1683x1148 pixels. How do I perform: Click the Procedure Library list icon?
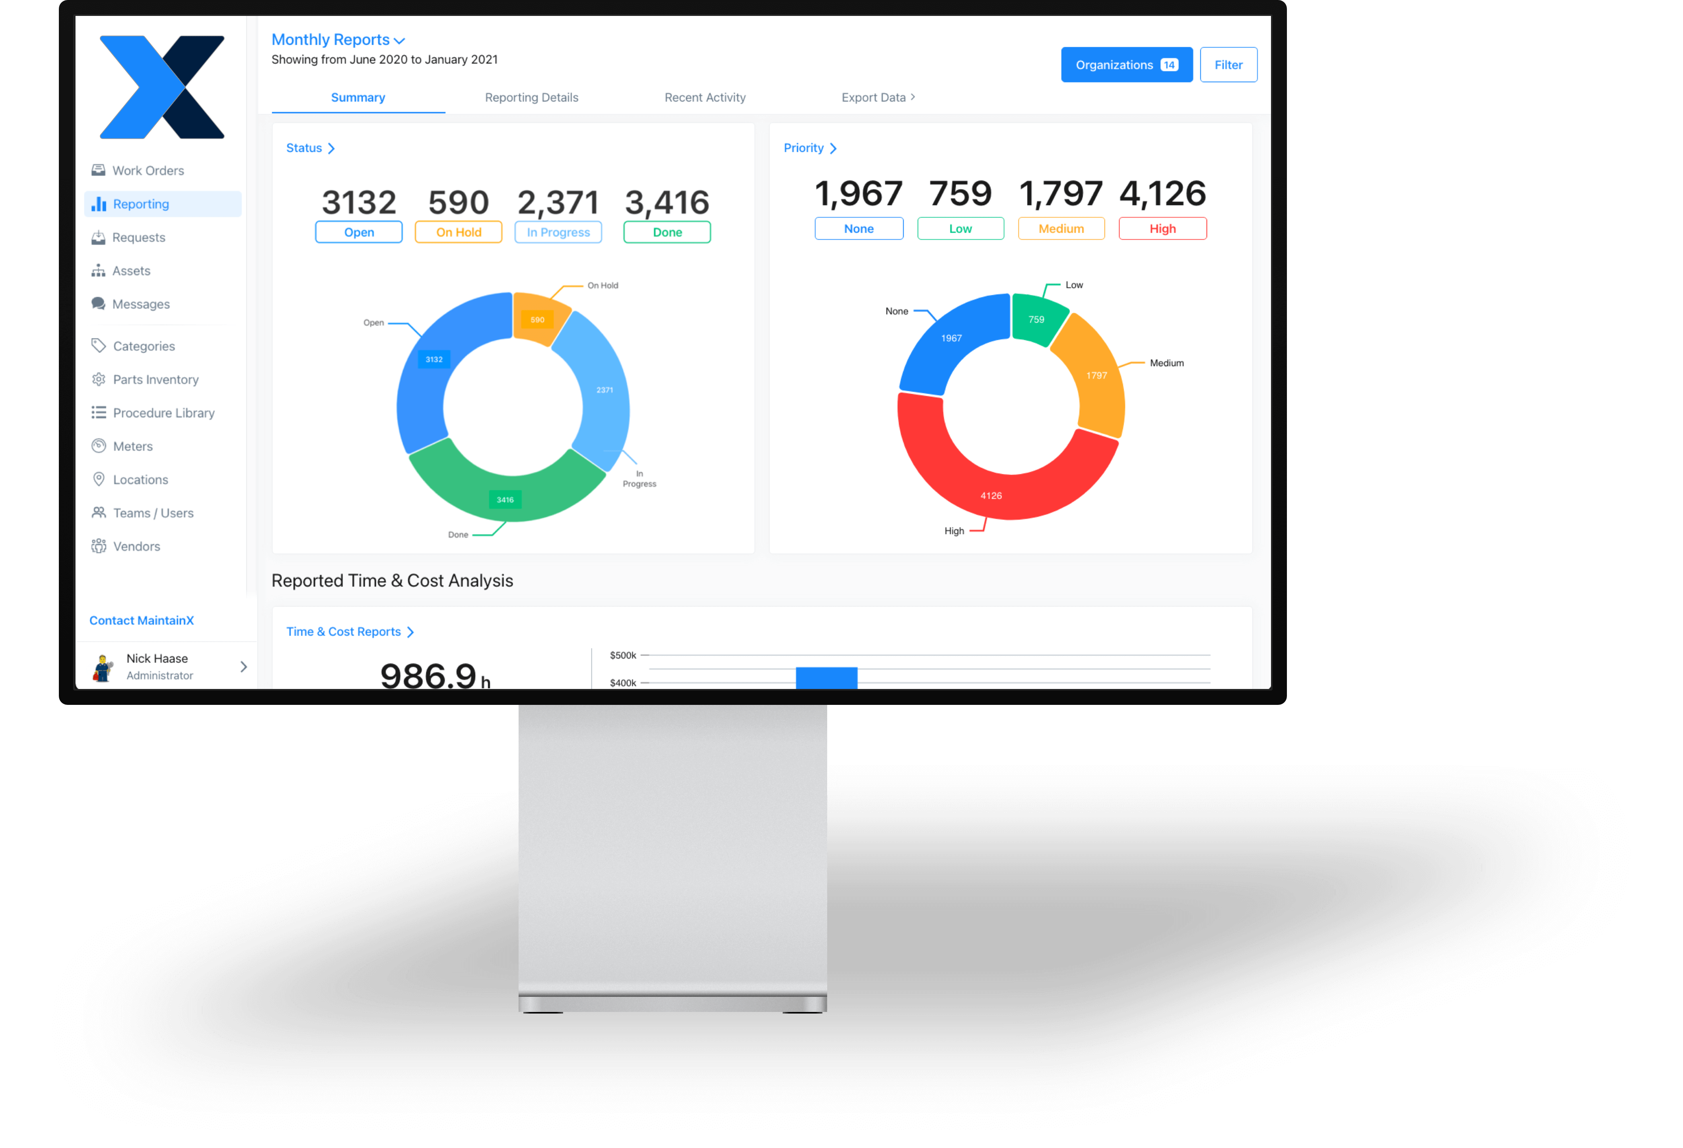(x=99, y=412)
